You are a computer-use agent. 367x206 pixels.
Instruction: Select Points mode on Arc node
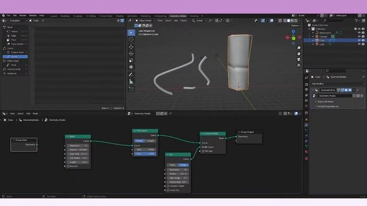[173, 165]
